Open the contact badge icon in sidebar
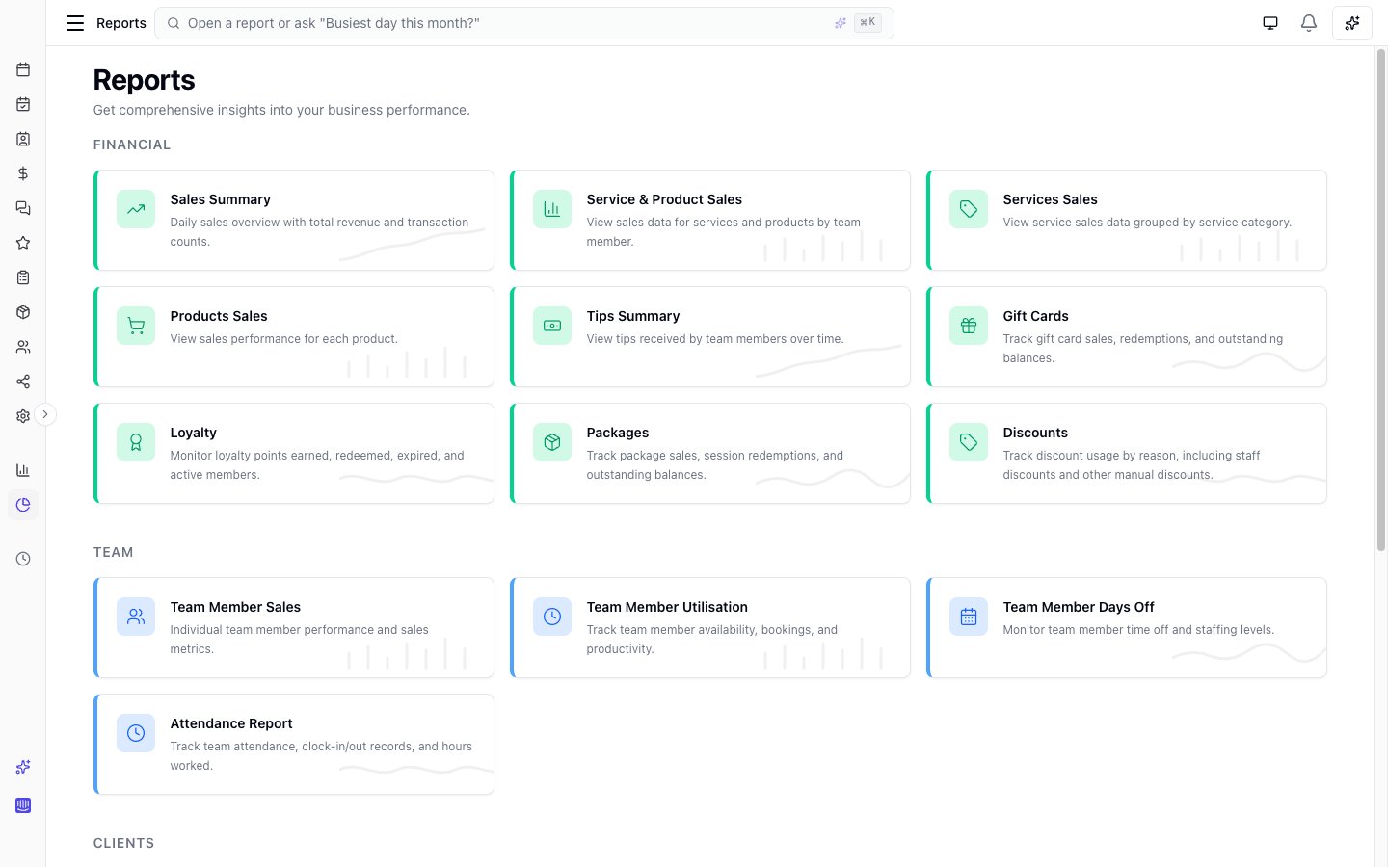This screenshot has width=1388, height=867. click(23, 139)
